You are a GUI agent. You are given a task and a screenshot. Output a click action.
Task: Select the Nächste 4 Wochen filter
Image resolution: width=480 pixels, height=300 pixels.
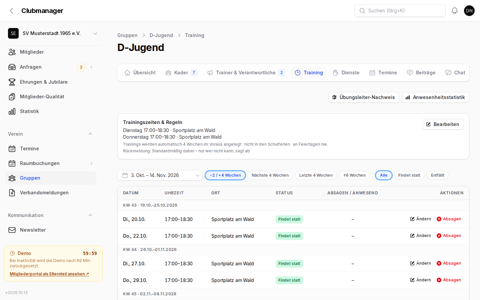tap(270, 175)
